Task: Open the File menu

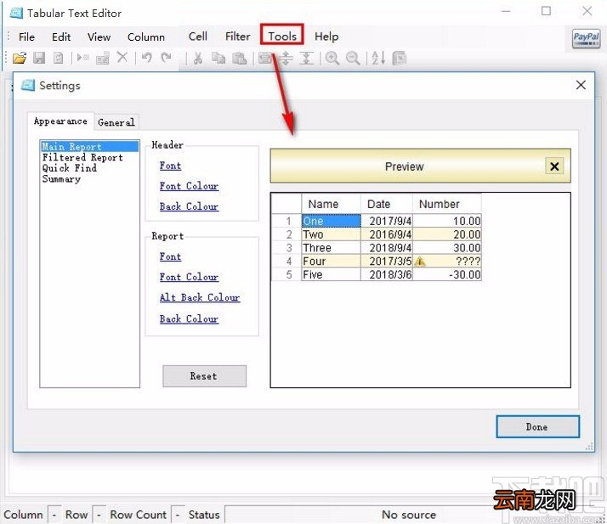Action: (x=26, y=37)
